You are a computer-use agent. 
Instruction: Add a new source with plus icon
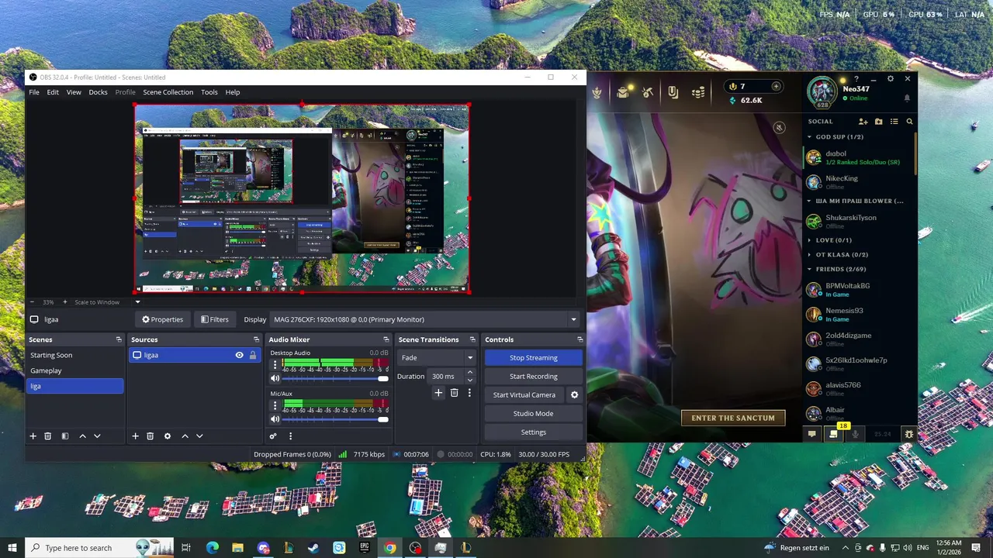(x=135, y=436)
